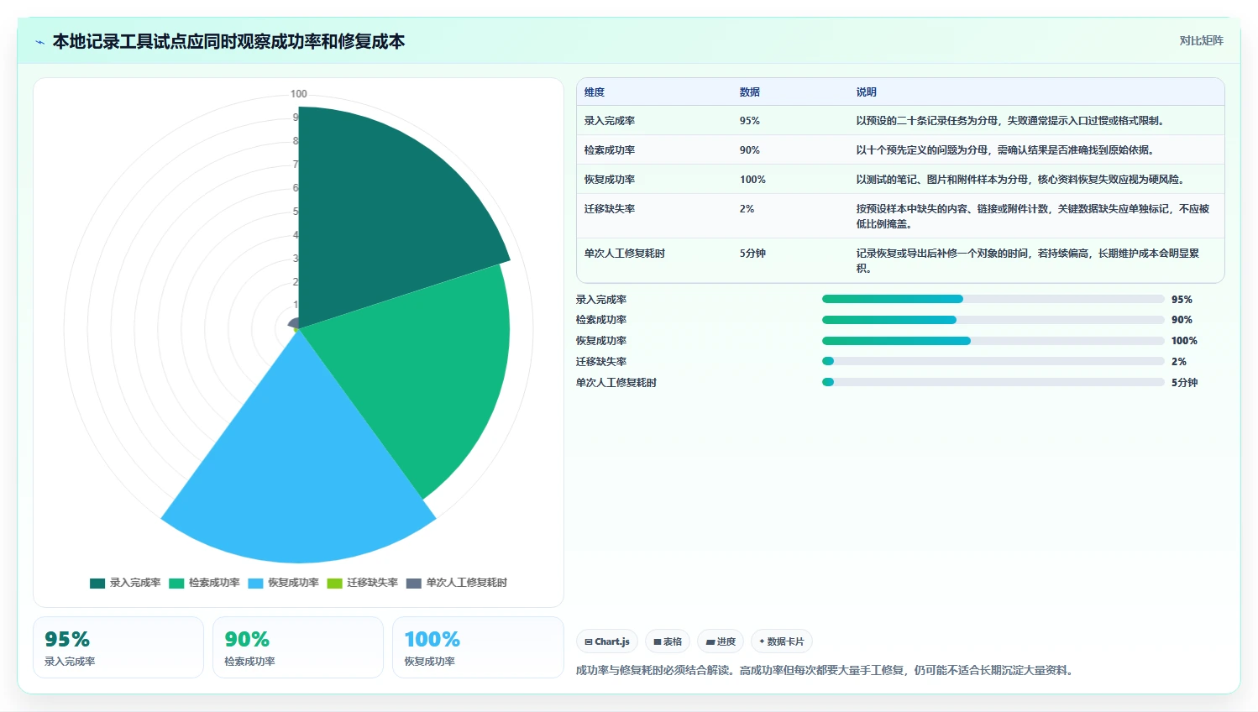
Task: Toggle the 迁移缺失率 legend item
Action: click(362, 583)
